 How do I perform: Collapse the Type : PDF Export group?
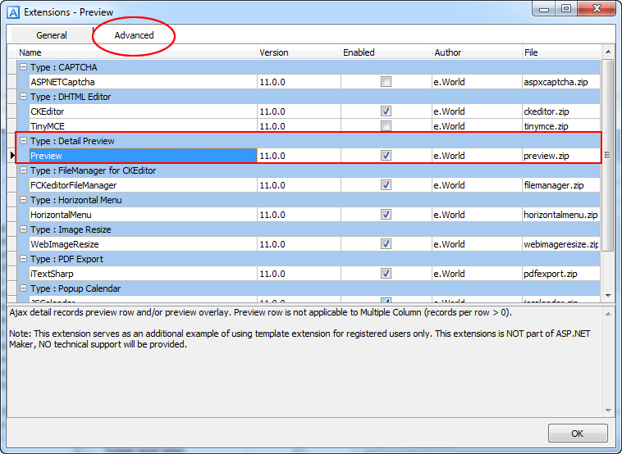click(x=24, y=259)
